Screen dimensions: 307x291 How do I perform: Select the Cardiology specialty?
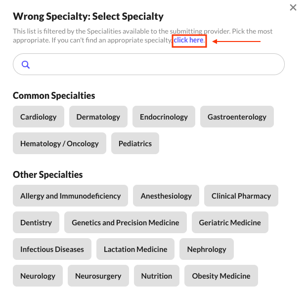39,117
